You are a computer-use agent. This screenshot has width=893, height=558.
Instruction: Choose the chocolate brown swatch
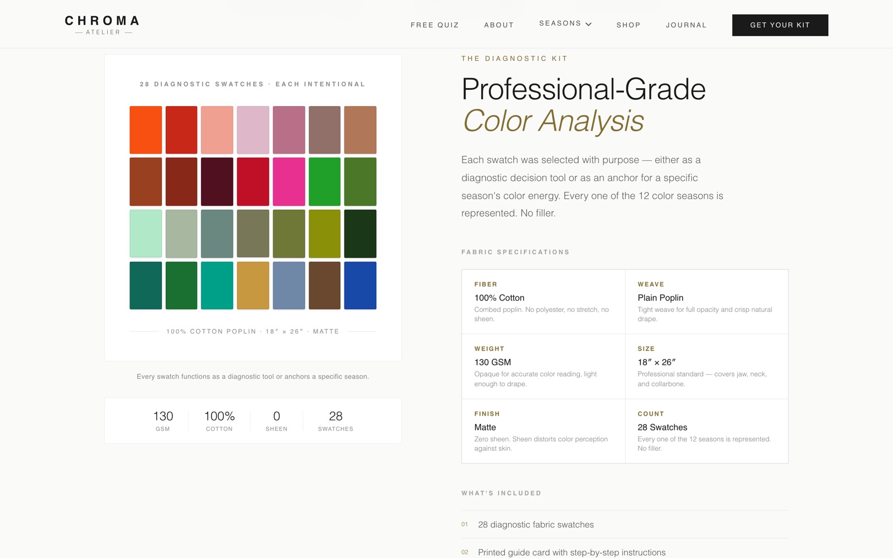[324, 286]
